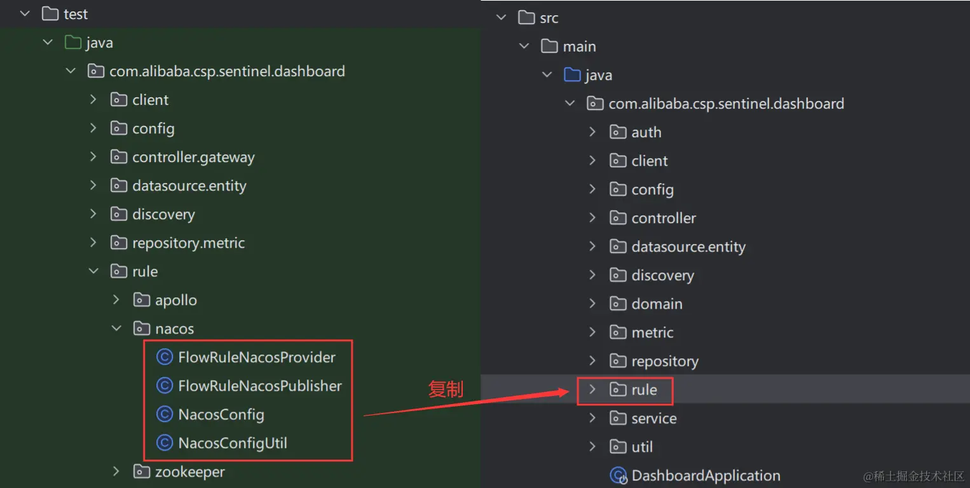The image size is (970, 488).
Task: Click the test folder icon
Action: [50, 14]
